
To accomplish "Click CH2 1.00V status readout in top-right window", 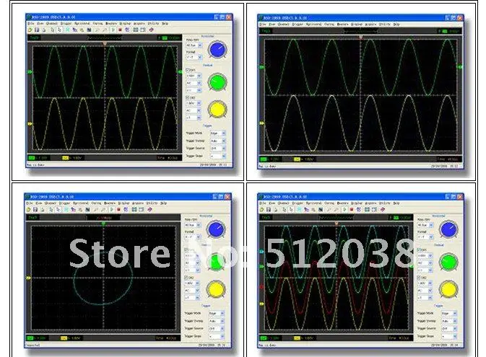I will 304,159.
